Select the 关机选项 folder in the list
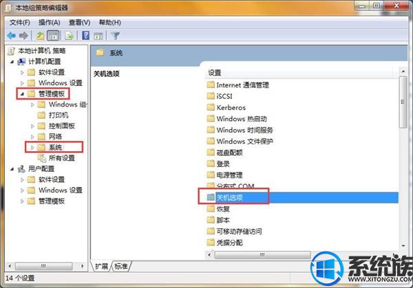Image resolution: width=413 pixels, height=288 pixels. click(x=299, y=197)
